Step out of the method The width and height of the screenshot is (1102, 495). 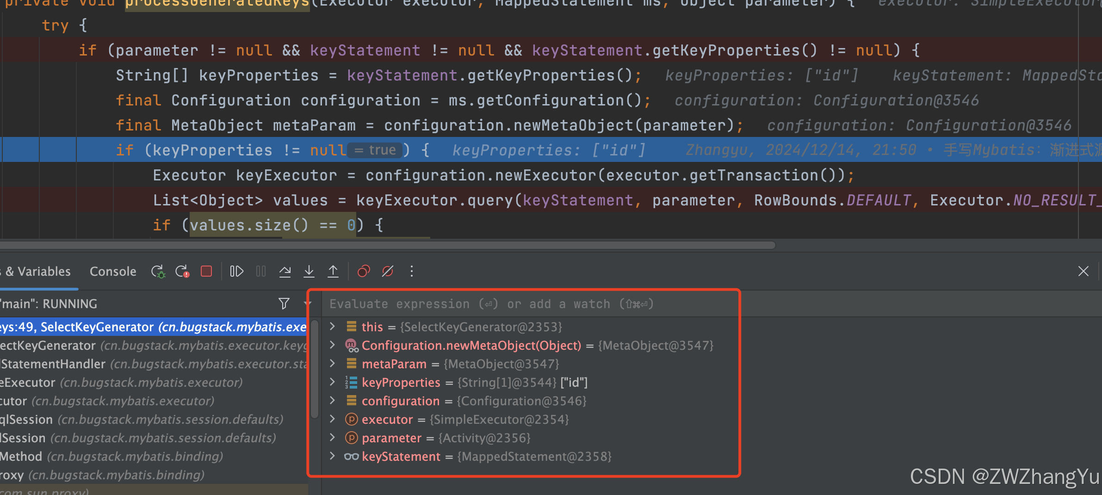tap(333, 272)
